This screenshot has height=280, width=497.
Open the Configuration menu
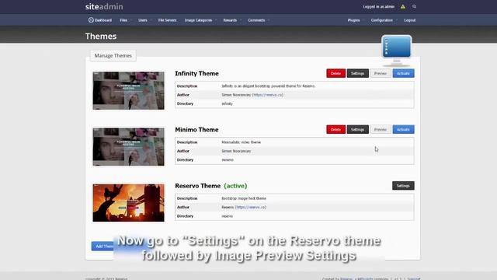(x=382, y=20)
